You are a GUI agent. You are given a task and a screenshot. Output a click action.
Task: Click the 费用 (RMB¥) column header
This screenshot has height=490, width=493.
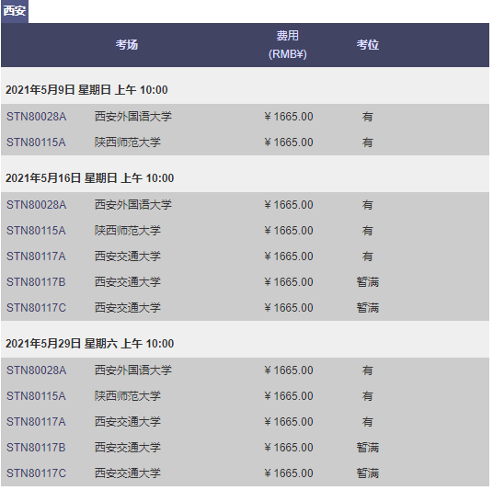[287, 45]
